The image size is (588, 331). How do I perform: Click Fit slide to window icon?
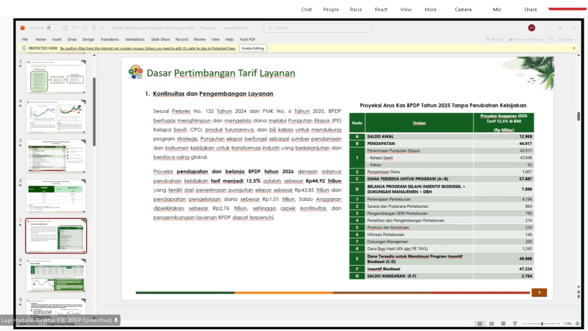577,324
